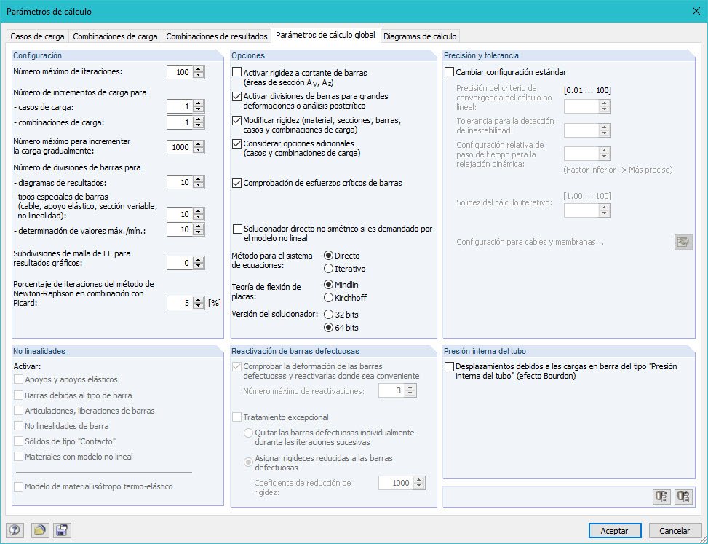This screenshot has width=708, height=544.
Task: Click the casos de carga increments field
Action: 180,106
